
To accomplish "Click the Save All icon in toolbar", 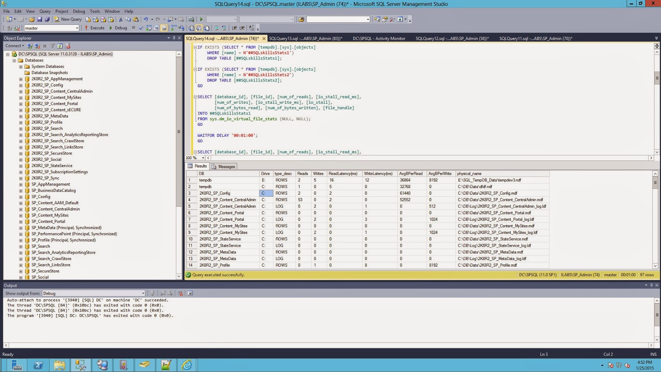I will 47,19.
